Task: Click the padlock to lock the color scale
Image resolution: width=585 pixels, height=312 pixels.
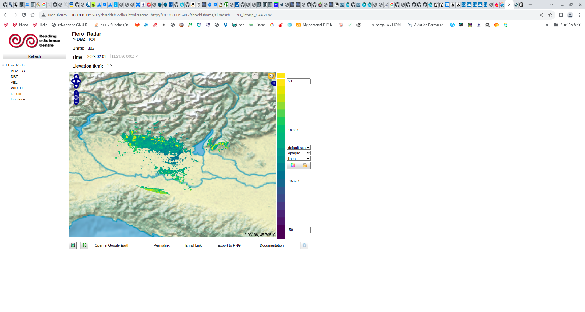Action: 304,165
